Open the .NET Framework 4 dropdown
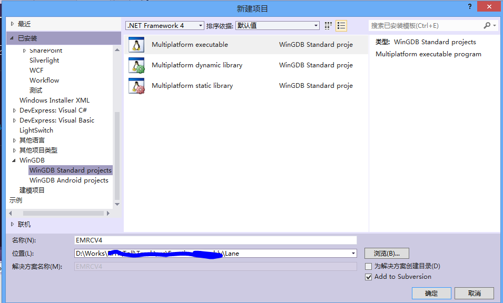 (164, 26)
